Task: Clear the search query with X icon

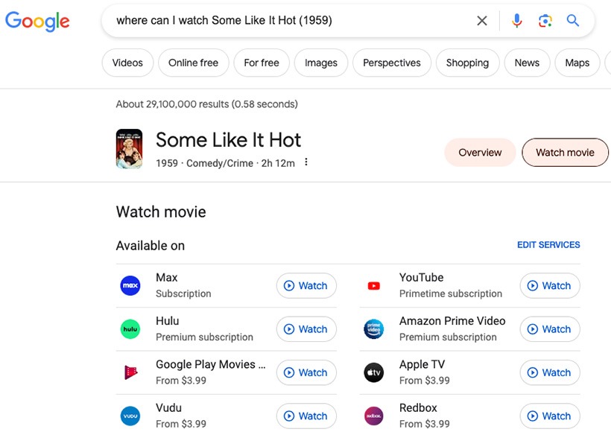Action: pyautogui.click(x=482, y=21)
